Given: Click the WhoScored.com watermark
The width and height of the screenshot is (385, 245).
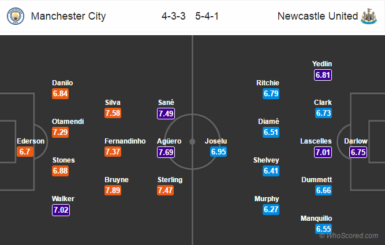Looking at the screenshot, I should point(349,236).
